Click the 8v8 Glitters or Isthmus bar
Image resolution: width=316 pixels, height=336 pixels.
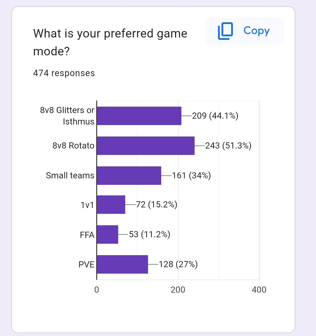[x=139, y=116]
